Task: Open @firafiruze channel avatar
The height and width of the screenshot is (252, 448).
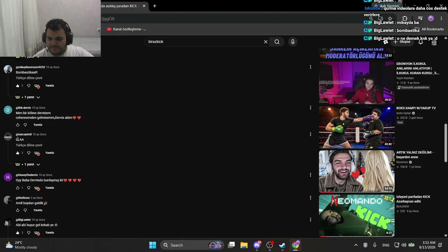Action: pyautogui.click(x=8, y=200)
